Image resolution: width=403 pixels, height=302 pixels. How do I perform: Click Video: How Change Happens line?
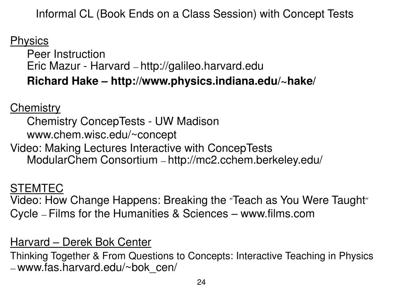189,200
